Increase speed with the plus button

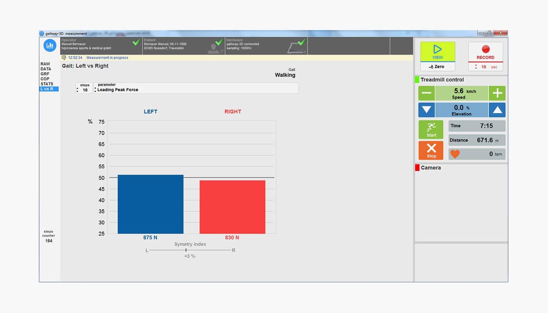(x=497, y=94)
